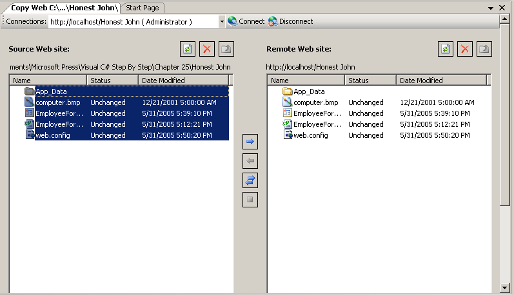Select web.config in source file list

[x=53, y=135]
